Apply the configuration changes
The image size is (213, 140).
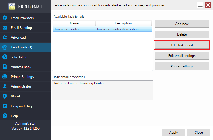click(173, 132)
